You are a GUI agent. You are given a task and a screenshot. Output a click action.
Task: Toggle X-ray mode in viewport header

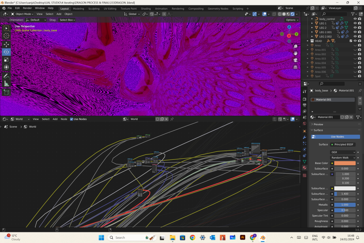tap(274, 14)
